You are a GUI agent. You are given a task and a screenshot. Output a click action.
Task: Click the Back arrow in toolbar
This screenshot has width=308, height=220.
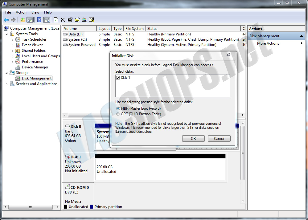tap(6, 20)
